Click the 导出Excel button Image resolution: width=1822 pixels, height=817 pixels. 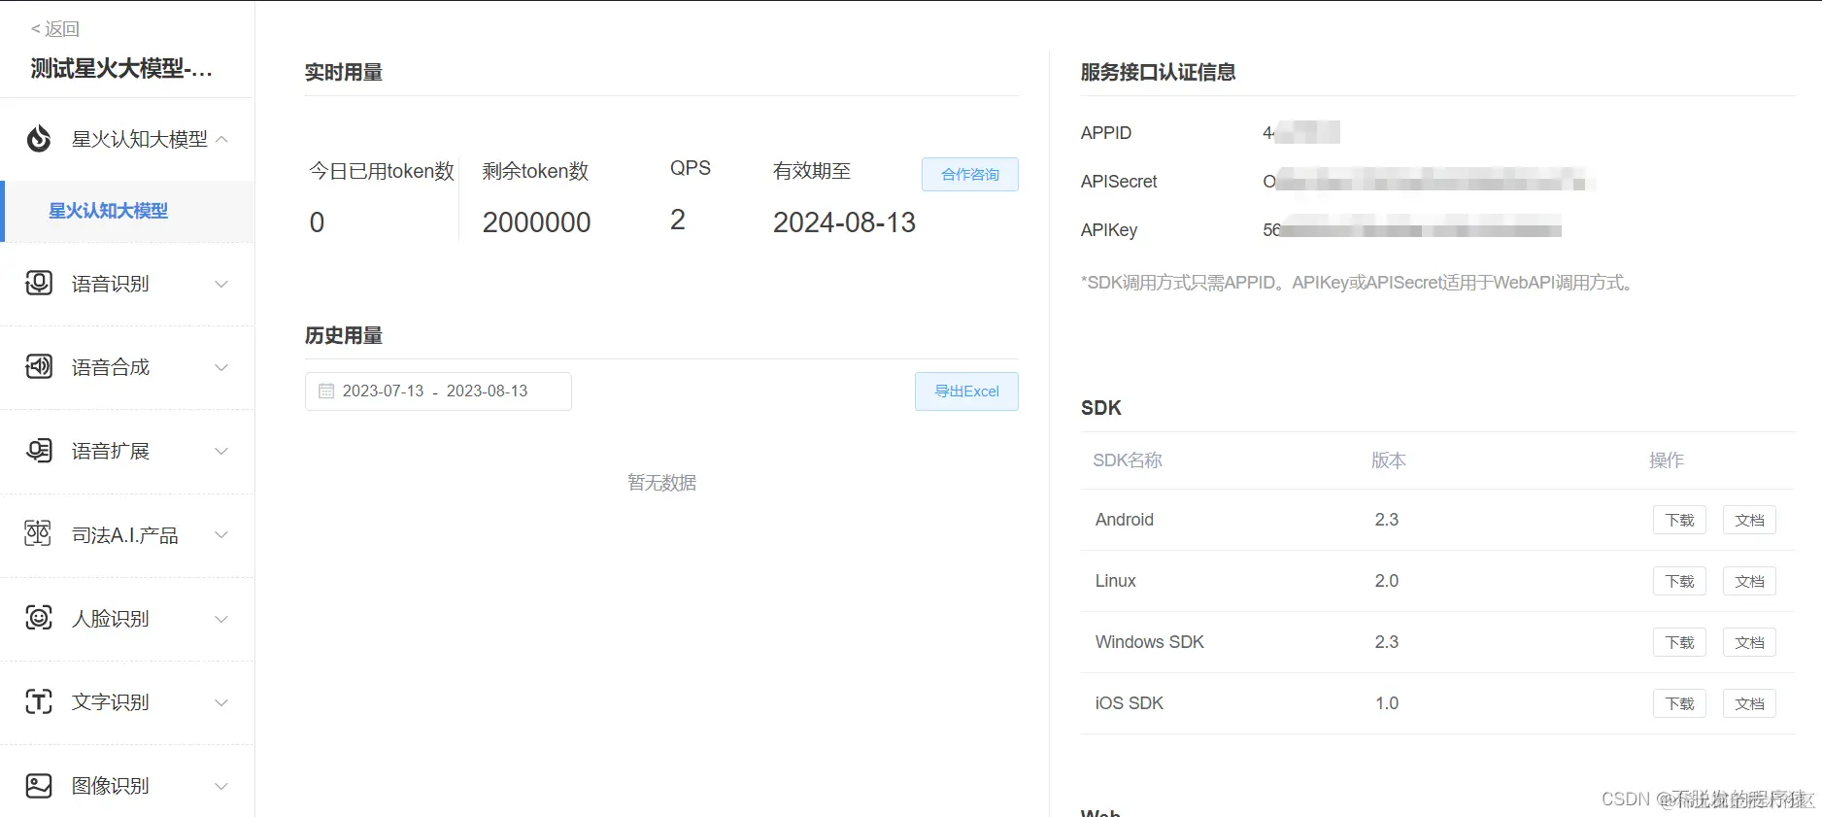[966, 391]
